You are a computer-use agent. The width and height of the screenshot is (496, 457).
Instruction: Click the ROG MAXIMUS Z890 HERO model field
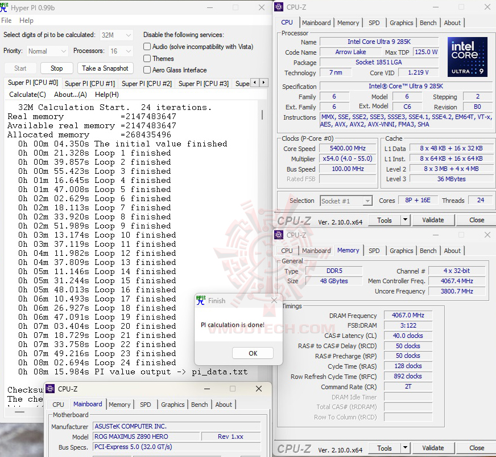click(147, 436)
